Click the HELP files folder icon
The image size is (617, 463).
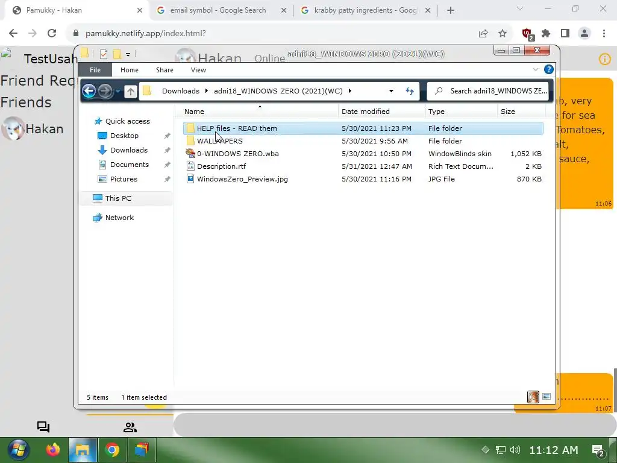pos(190,128)
